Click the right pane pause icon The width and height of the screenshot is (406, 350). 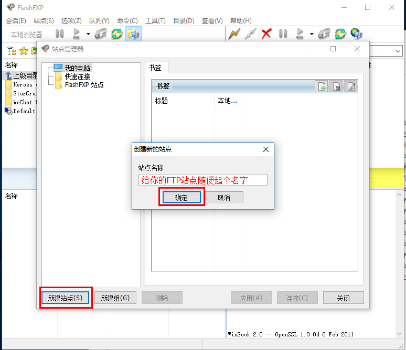pyautogui.click(x=283, y=34)
